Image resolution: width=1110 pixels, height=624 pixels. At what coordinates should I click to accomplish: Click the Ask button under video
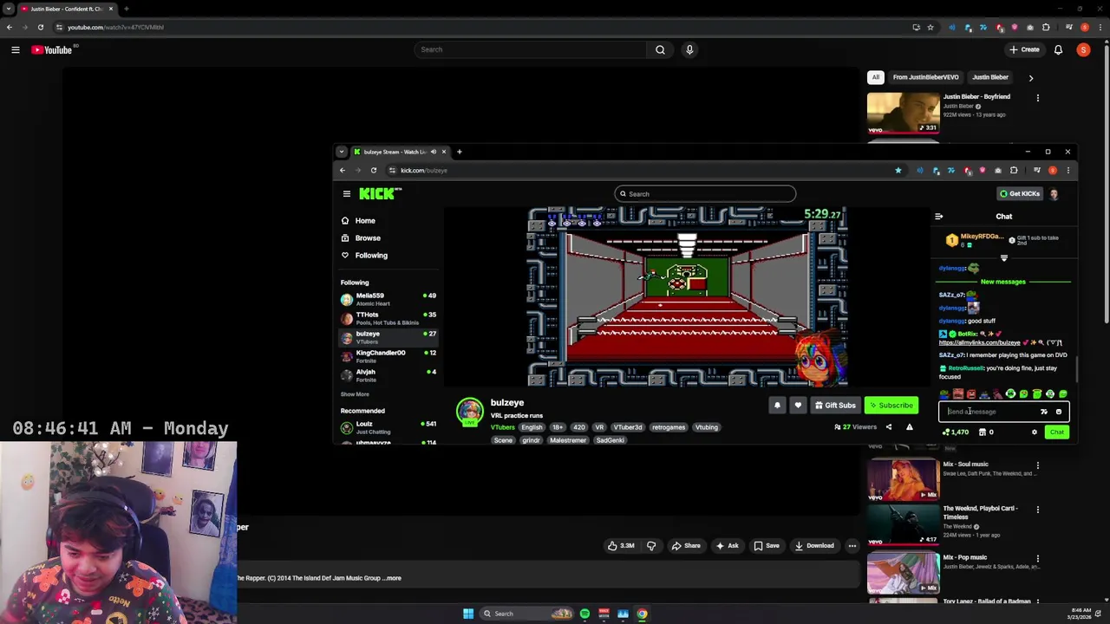(x=727, y=546)
